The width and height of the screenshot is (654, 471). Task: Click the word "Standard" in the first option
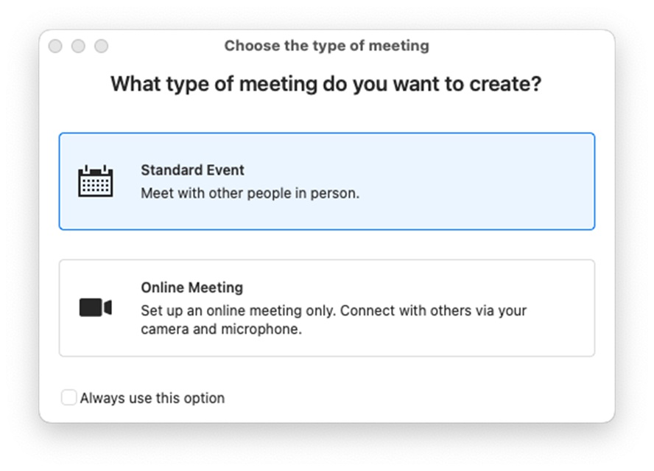tap(167, 170)
